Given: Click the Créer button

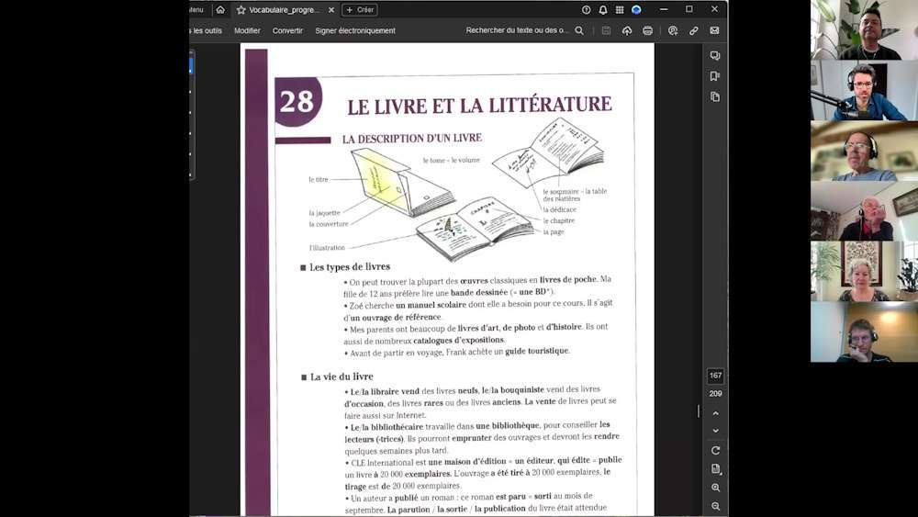Looking at the screenshot, I should coord(360,10).
